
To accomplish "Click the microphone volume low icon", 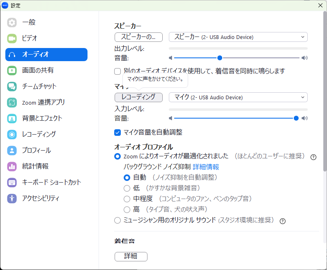I will [170, 118].
